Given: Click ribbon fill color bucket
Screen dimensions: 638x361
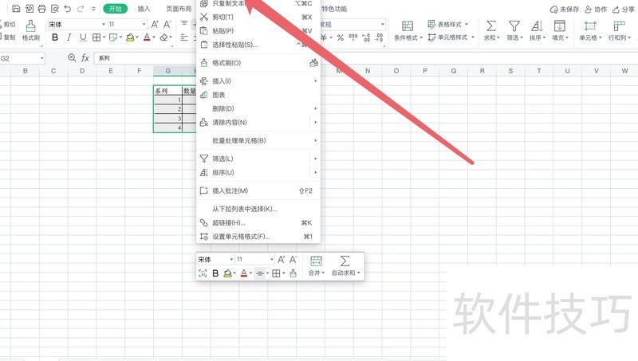Looking at the screenshot, I should tap(130, 37).
